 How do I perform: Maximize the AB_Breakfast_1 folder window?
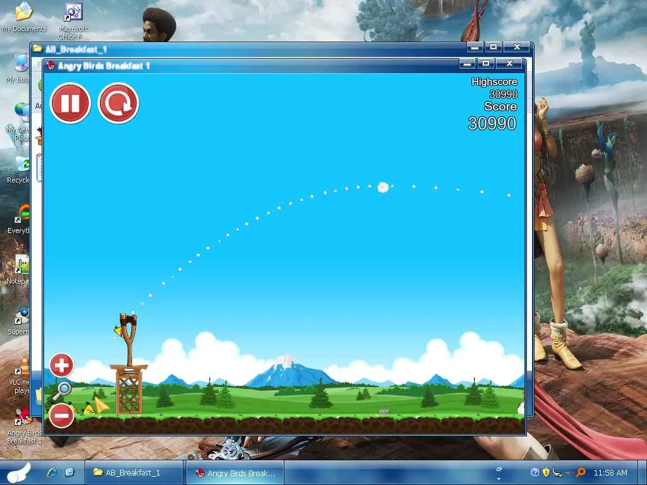pyautogui.click(x=493, y=47)
